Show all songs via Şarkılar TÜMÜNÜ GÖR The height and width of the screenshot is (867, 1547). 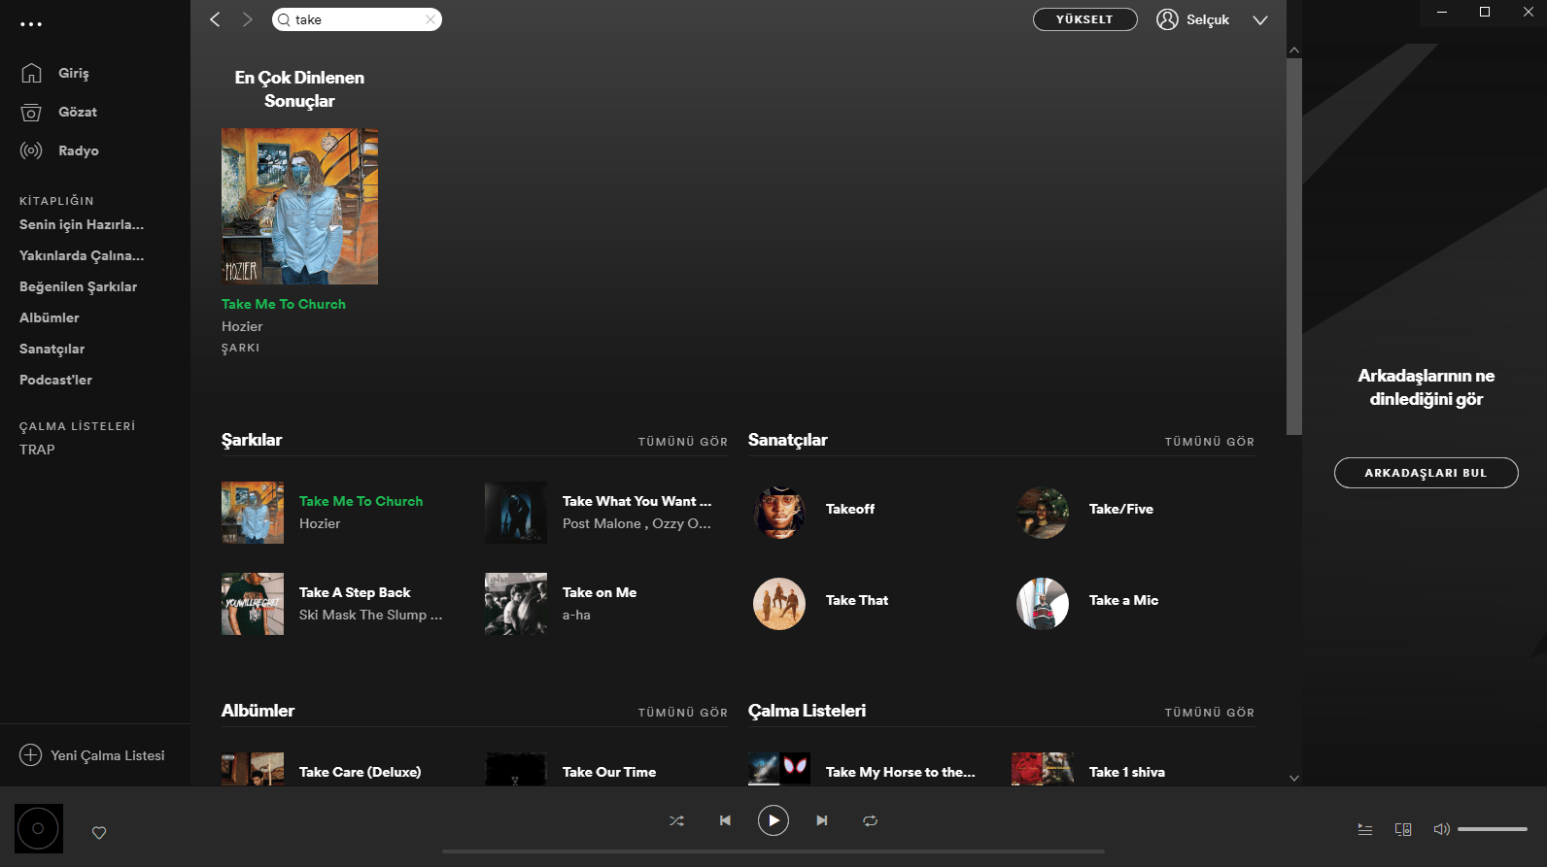(683, 442)
